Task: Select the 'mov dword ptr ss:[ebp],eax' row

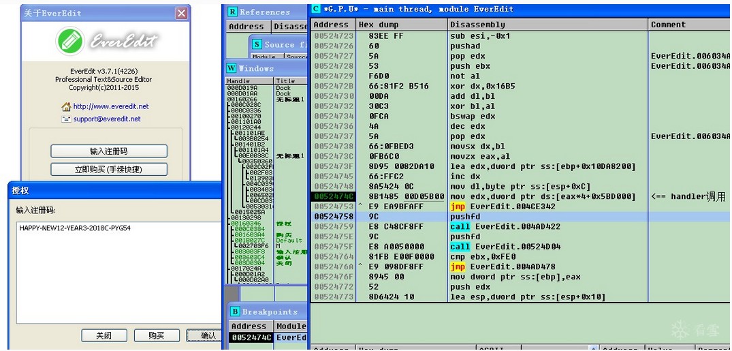Action: point(520,277)
